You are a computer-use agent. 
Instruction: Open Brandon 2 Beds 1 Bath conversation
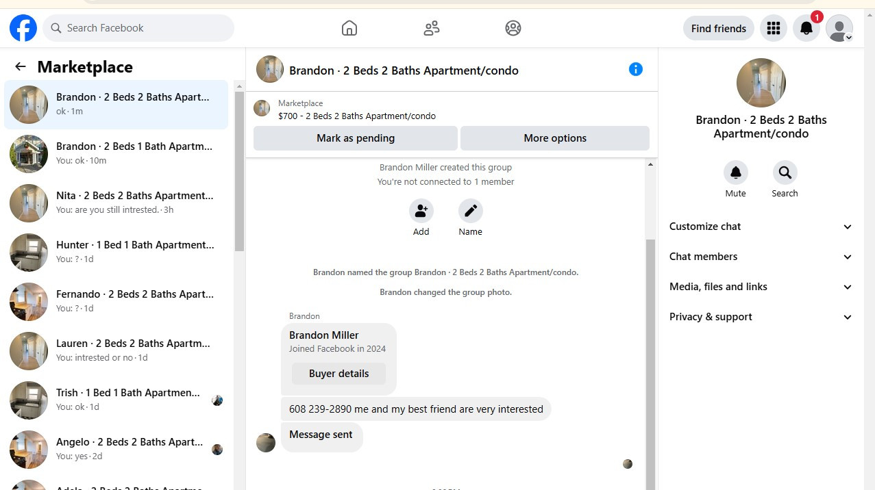[116, 154]
